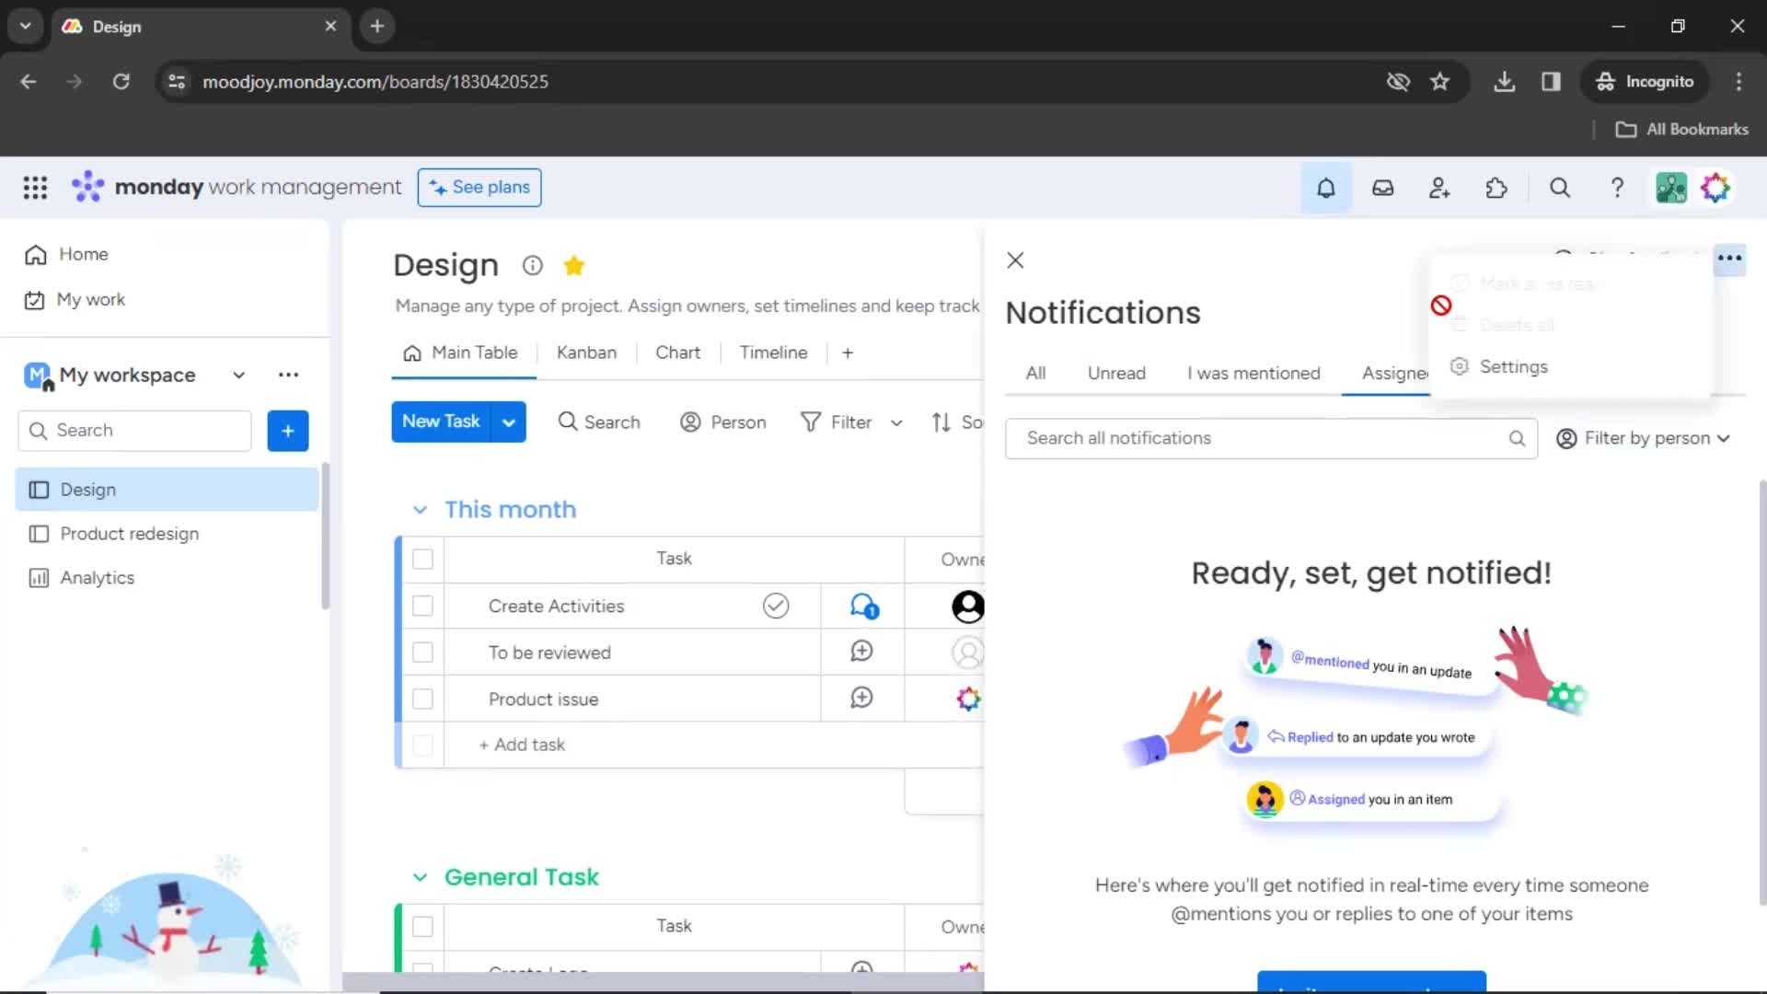Open the integrations icon menu

[1496, 187]
